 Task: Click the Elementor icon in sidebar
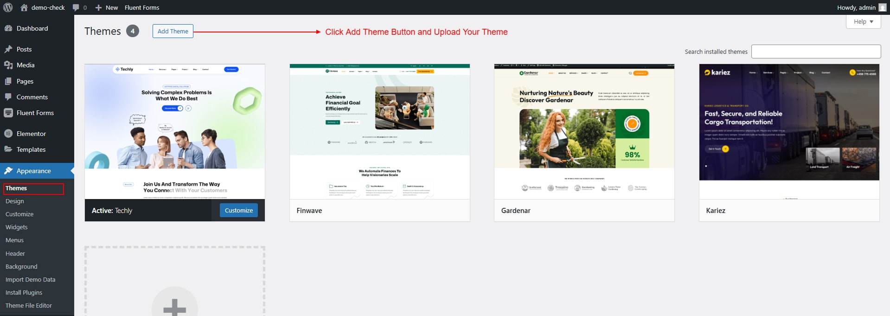pos(8,134)
